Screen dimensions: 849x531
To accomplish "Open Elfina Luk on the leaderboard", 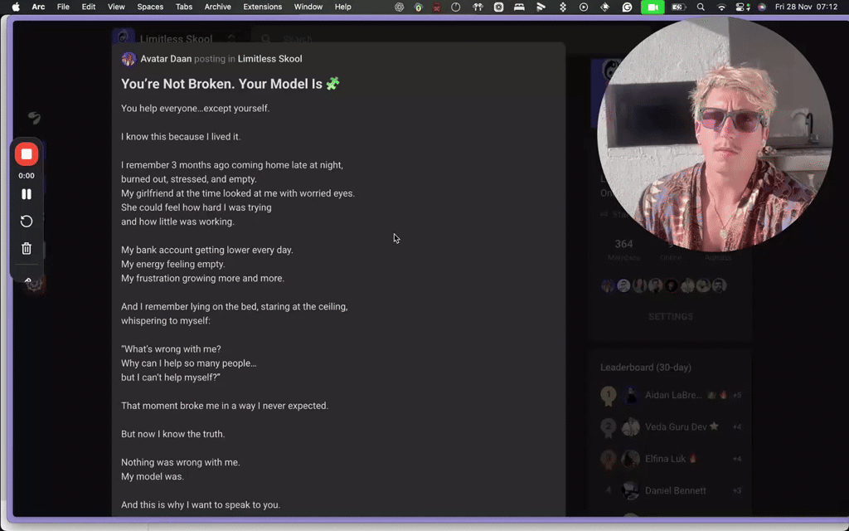I will click(x=665, y=459).
